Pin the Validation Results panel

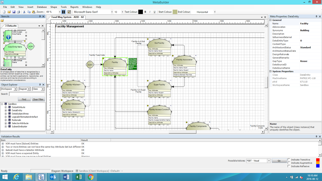[316, 136]
